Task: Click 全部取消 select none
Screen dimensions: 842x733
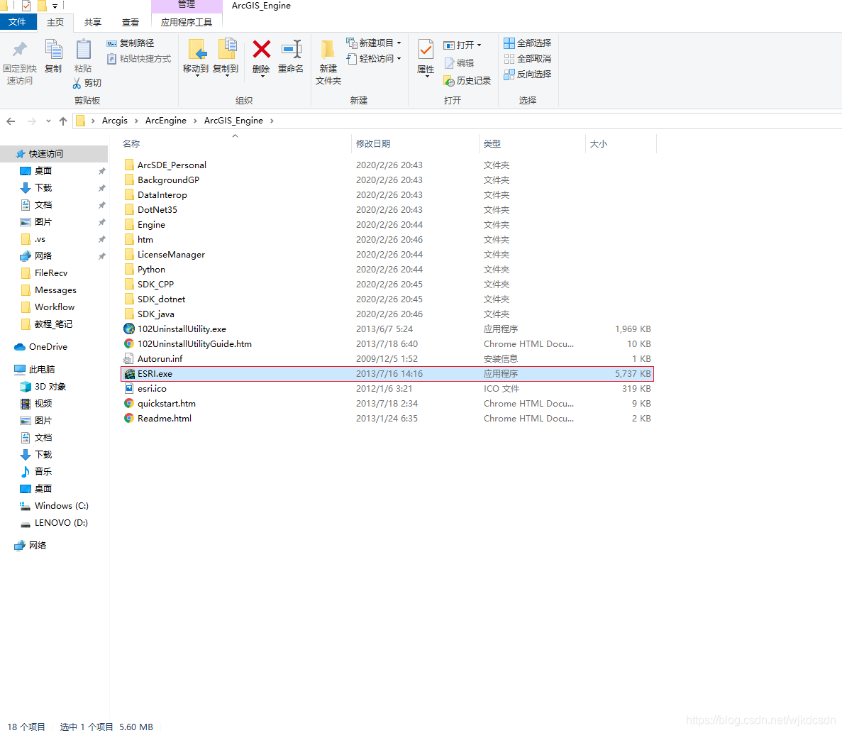Action: point(527,58)
